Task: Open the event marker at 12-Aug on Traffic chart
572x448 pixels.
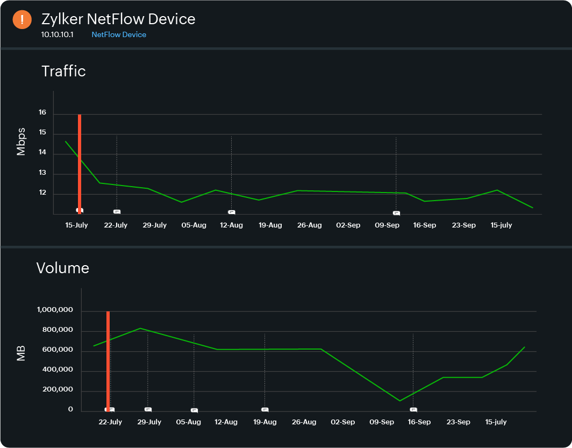Action: point(231,212)
